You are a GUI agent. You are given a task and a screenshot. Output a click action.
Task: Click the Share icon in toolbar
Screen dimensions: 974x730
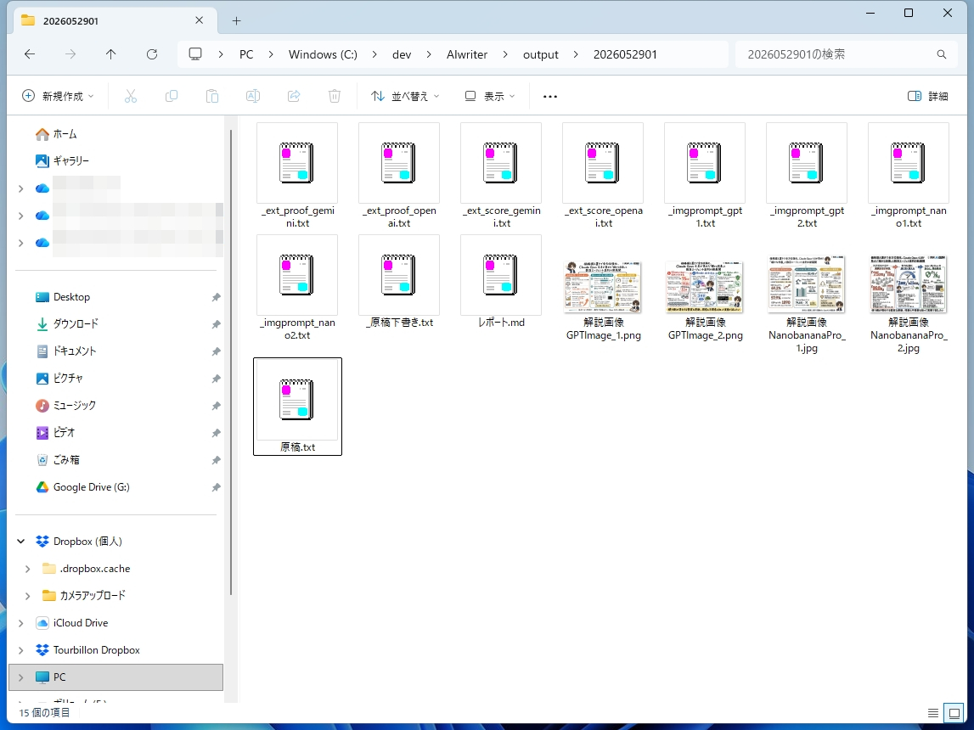tap(294, 96)
